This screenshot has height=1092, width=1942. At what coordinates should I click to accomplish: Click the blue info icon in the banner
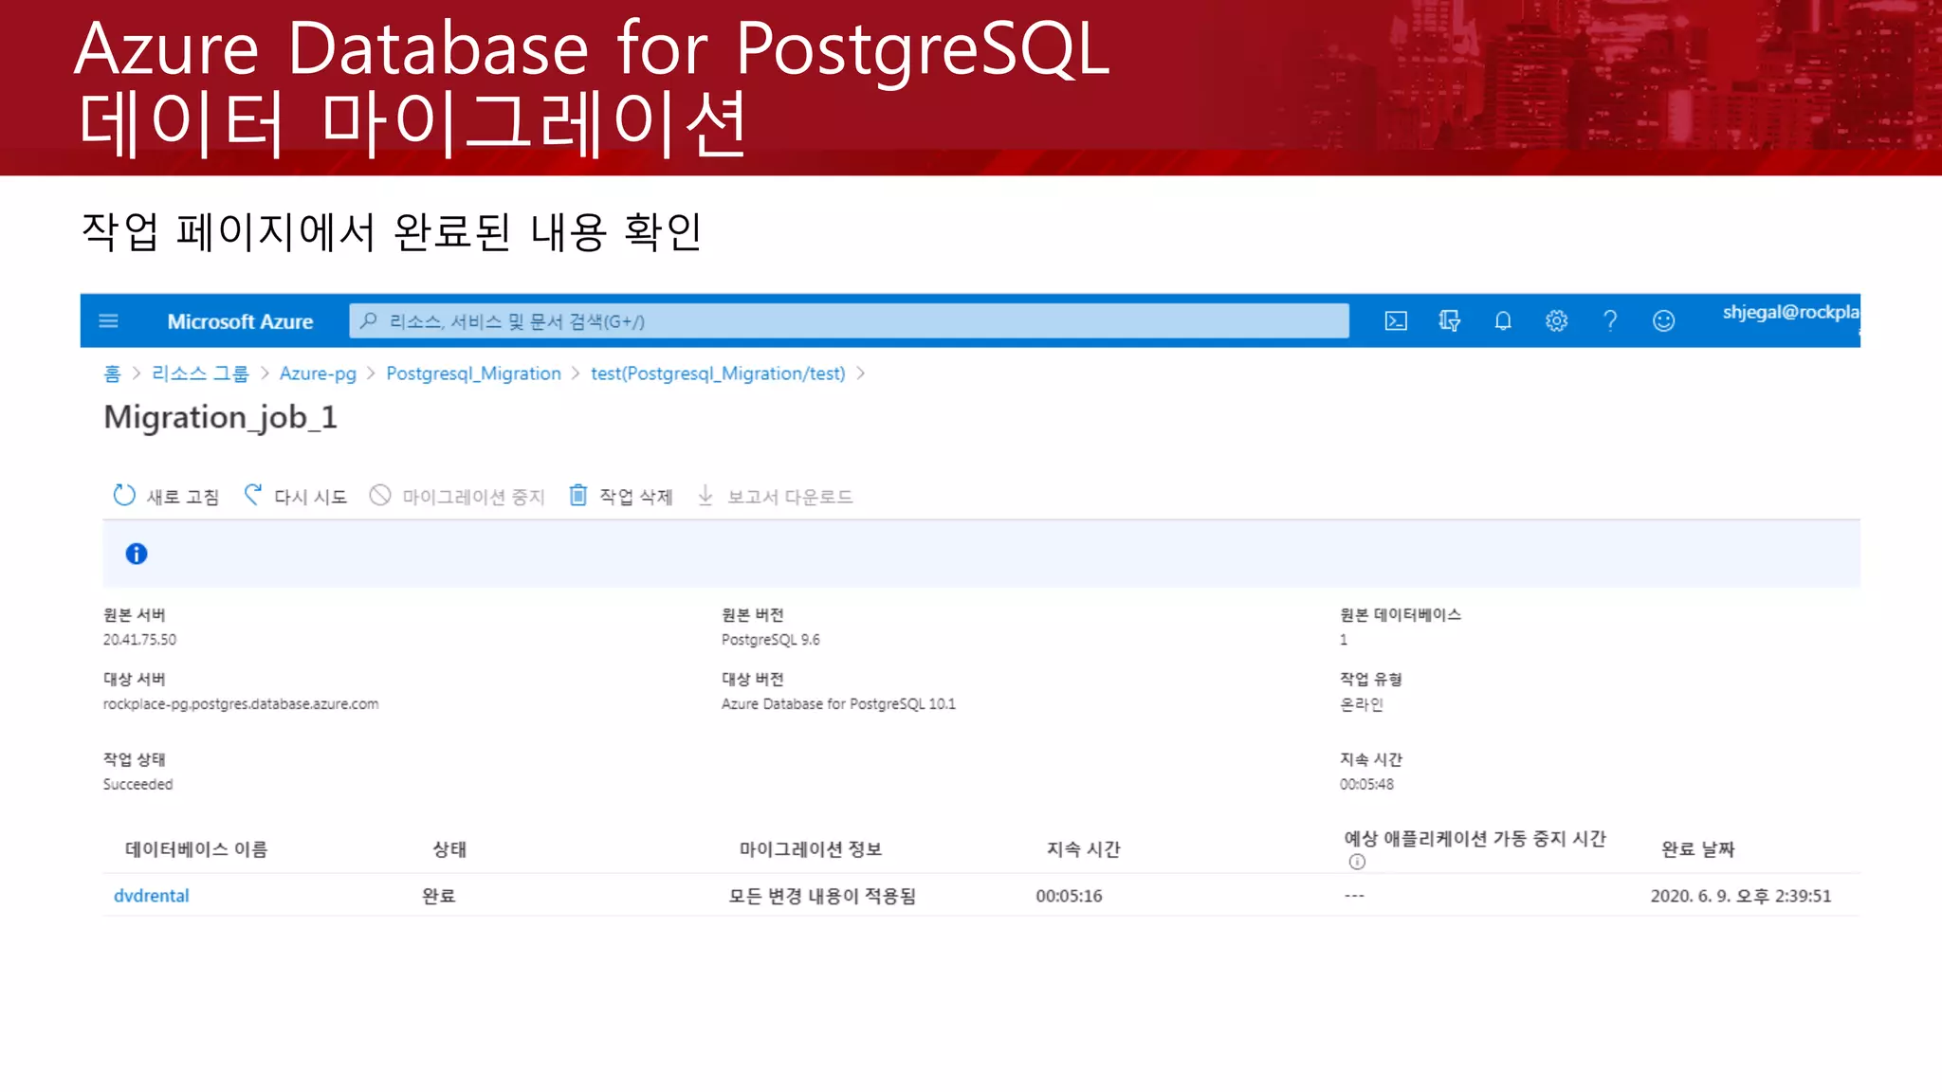click(137, 554)
